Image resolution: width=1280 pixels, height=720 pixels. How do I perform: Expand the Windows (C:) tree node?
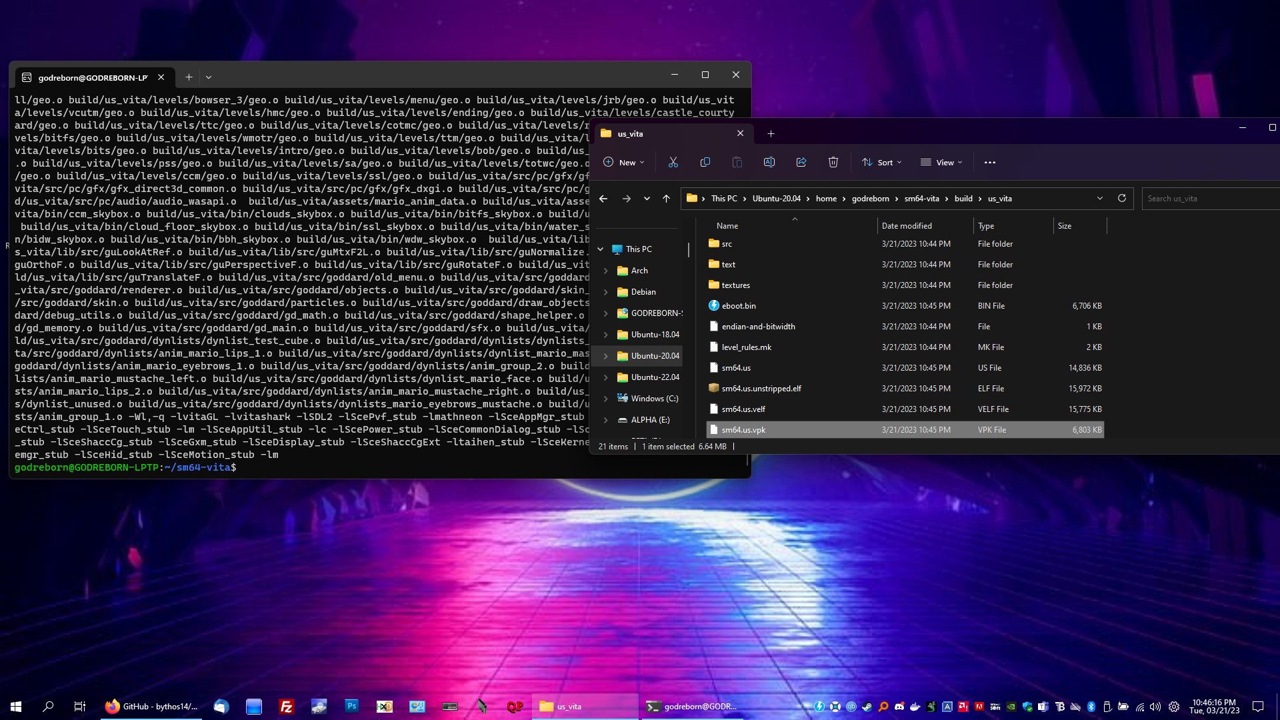[606, 399]
